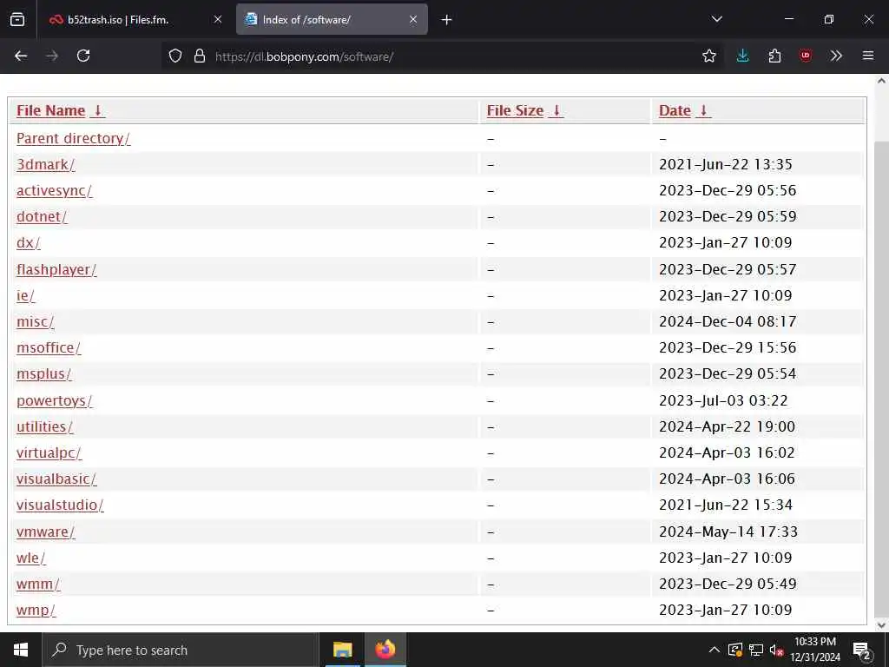Reload the current page
Image resolution: width=889 pixels, height=667 pixels.
[x=83, y=56]
